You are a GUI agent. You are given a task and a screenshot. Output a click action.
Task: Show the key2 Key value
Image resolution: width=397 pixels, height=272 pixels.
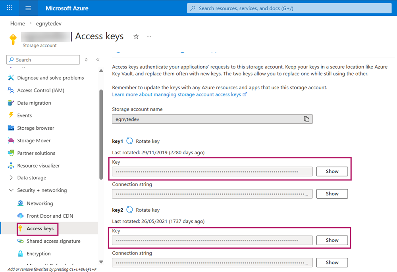332,240
